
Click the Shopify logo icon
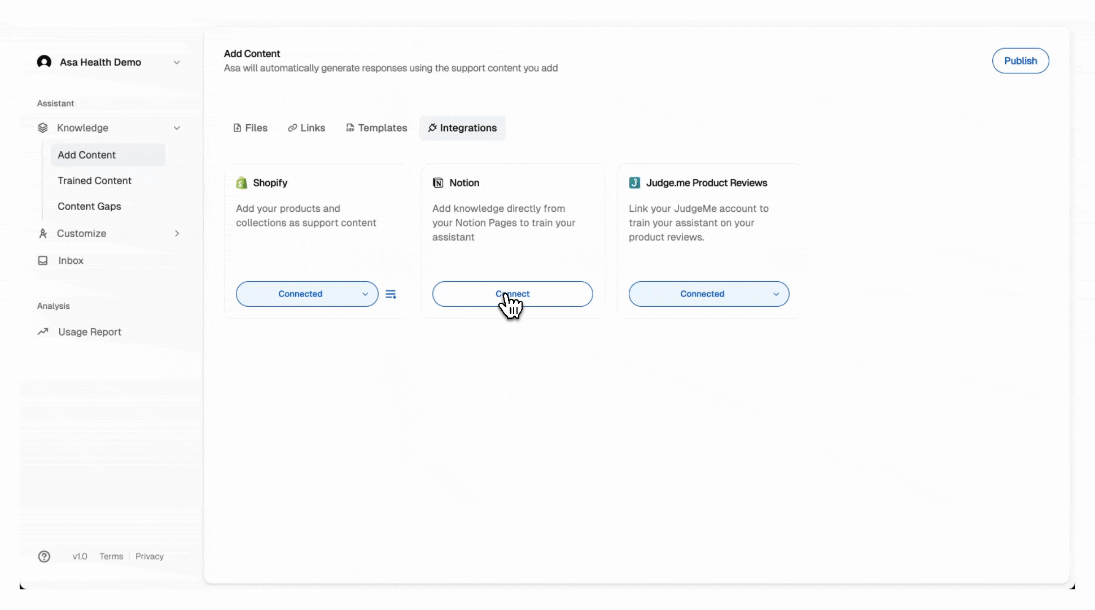click(242, 183)
